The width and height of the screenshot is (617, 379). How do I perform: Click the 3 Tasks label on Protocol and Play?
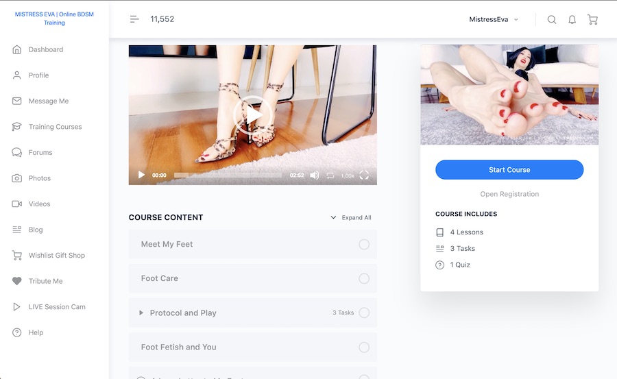pyautogui.click(x=343, y=313)
